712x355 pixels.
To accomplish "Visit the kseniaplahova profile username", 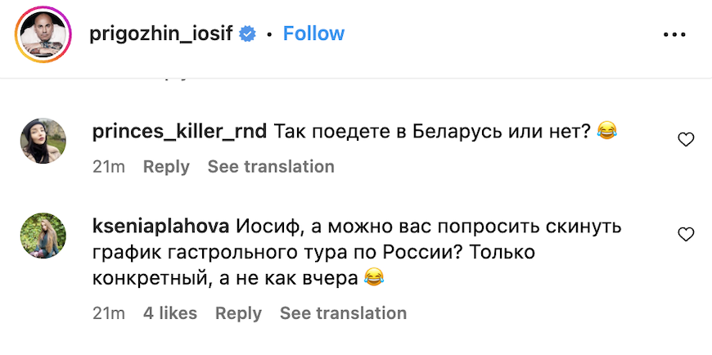I will click(x=163, y=226).
